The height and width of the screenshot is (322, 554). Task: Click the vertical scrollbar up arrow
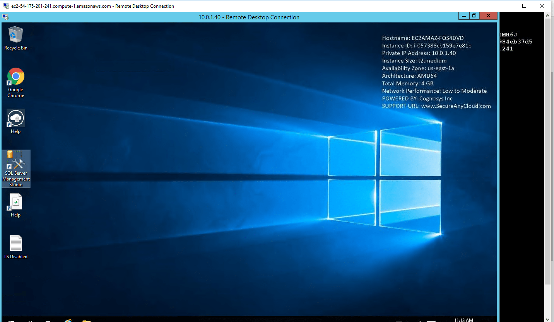pyautogui.click(x=547, y=15)
